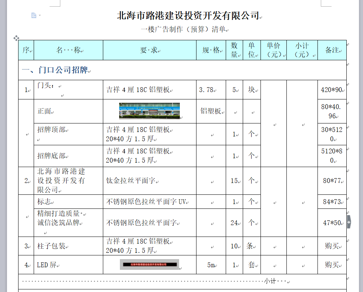
Task: Select the LED screen image in row 4
Action: [149, 265]
